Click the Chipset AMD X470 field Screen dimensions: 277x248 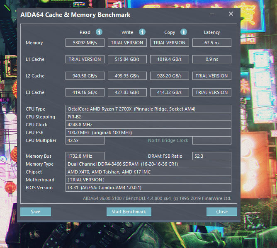148,172
